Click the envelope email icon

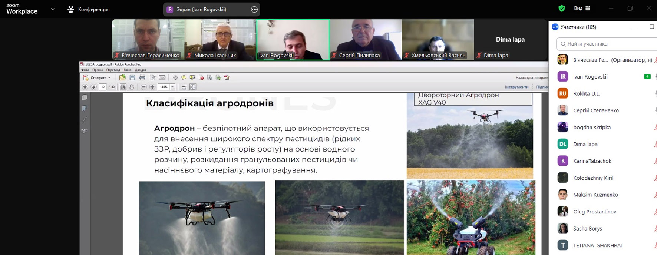[162, 77]
